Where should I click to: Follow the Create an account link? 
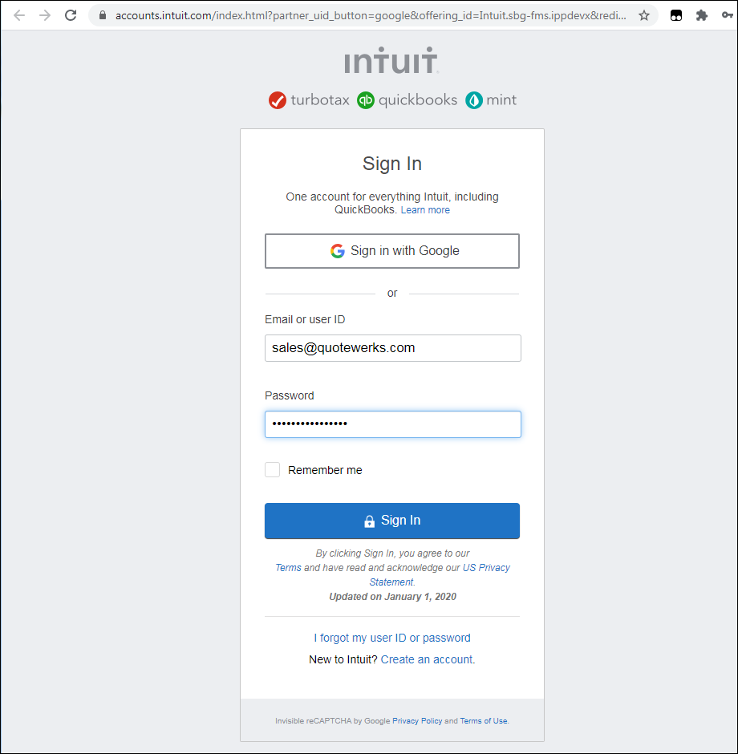(427, 660)
